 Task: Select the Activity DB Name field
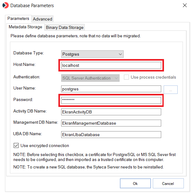(x=111, y=112)
